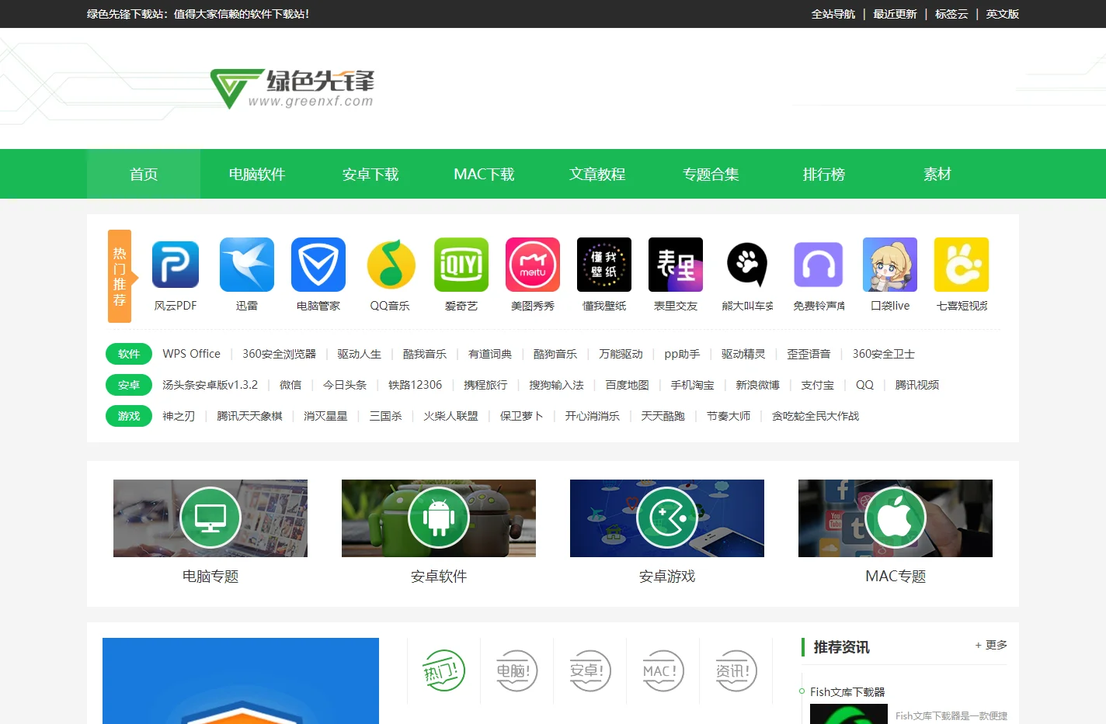
Task: Open the 懂我壁纸 icon
Action: click(604, 265)
